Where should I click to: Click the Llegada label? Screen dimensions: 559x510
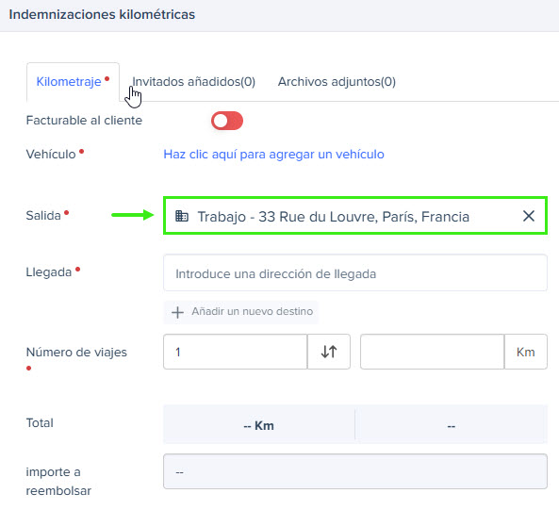point(49,272)
